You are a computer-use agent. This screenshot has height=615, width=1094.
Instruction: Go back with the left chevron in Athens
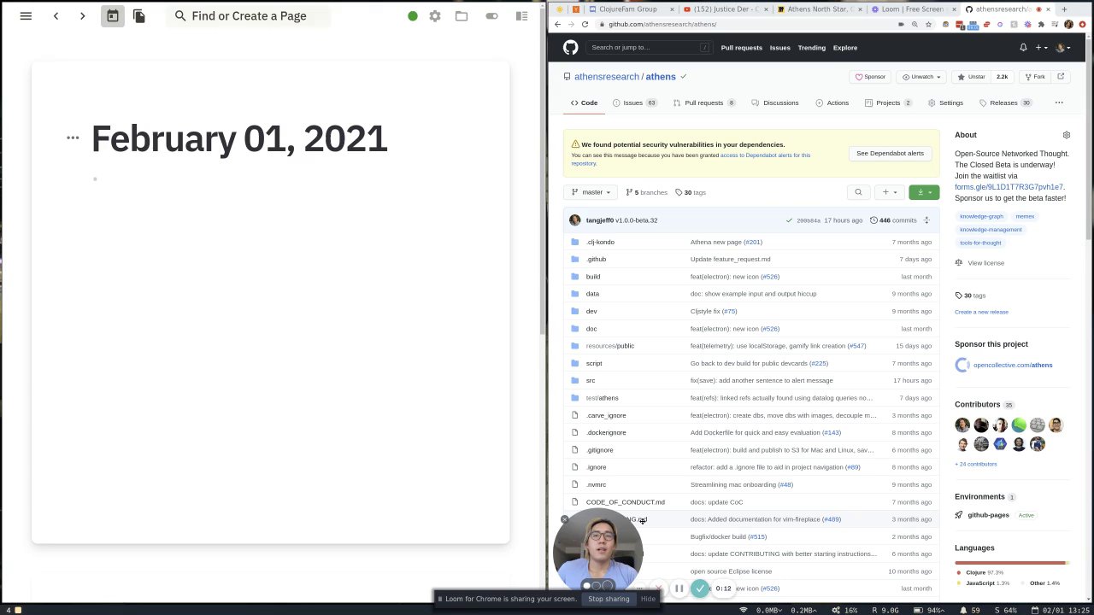click(56, 15)
